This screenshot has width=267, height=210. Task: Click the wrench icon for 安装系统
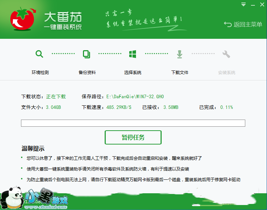point(226,54)
